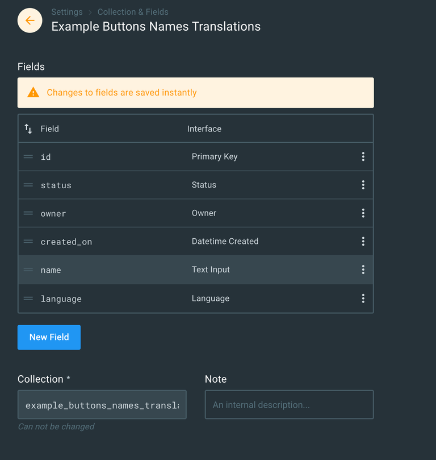Open Collection & Fields breadcrumb link
This screenshot has width=436, height=460.
133,12
